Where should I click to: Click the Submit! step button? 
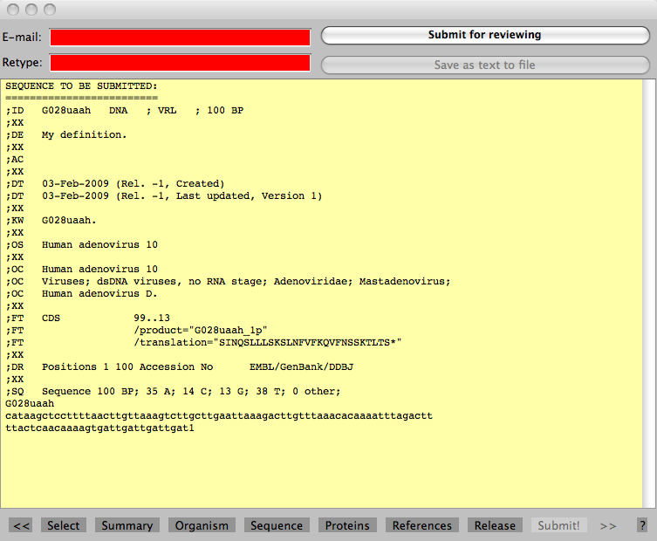click(x=558, y=525)
